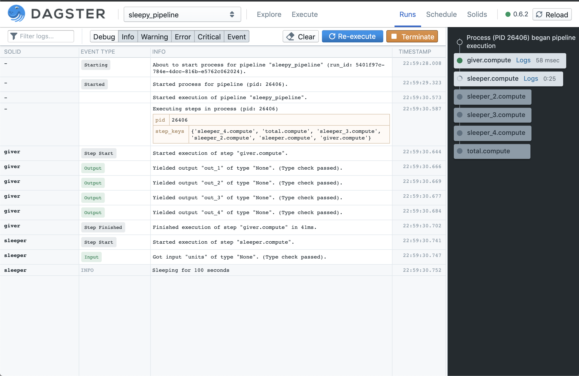Click the SOLID column header
579x376 pixels.
click(x=12, y=52)
